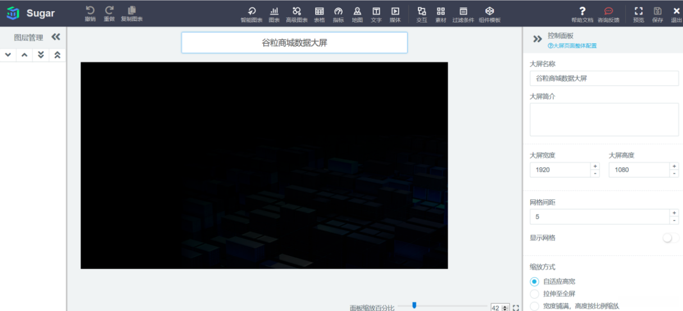Undo with the 撤销 icon
The width and height of the screenshot is (683, 311).
tap(90, 13)
